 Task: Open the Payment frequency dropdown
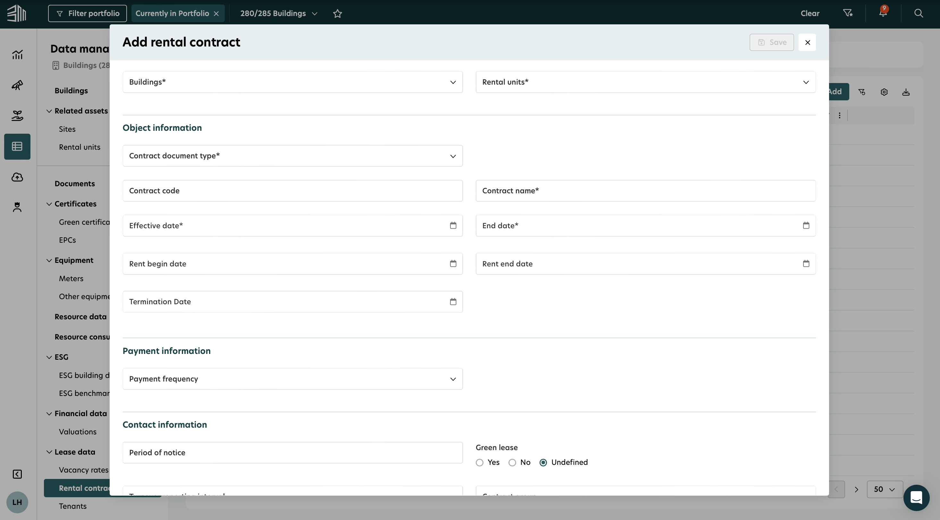(292, 379)
